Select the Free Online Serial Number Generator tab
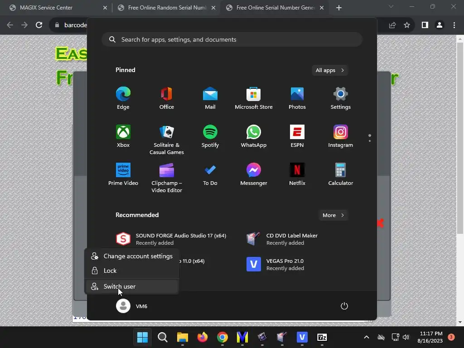464x348 pixels. point(275,8)
